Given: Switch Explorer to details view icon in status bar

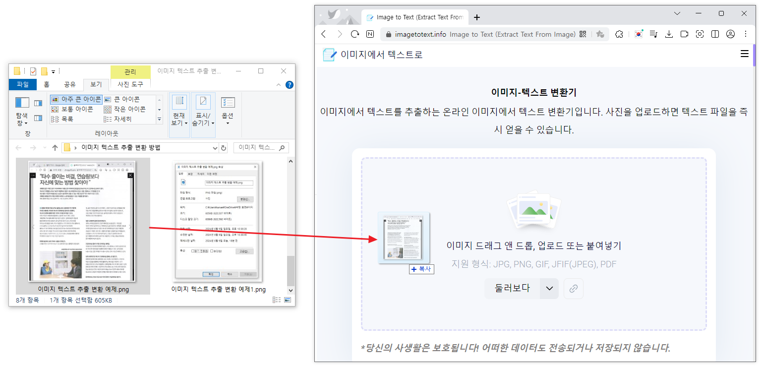Looking at the screenshot, I should (x=276, y=301).
